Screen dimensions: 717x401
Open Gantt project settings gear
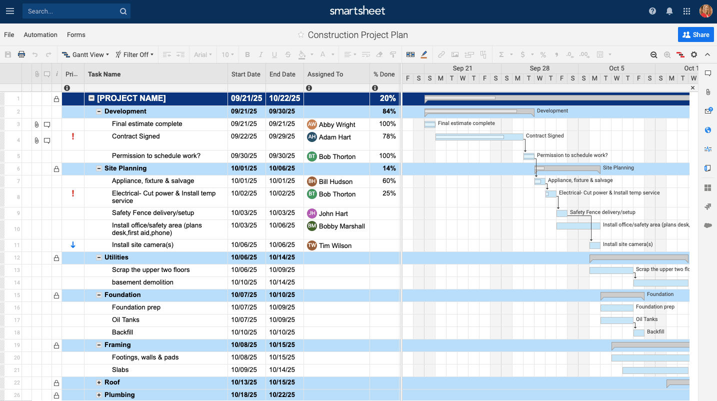pos(694,54)
